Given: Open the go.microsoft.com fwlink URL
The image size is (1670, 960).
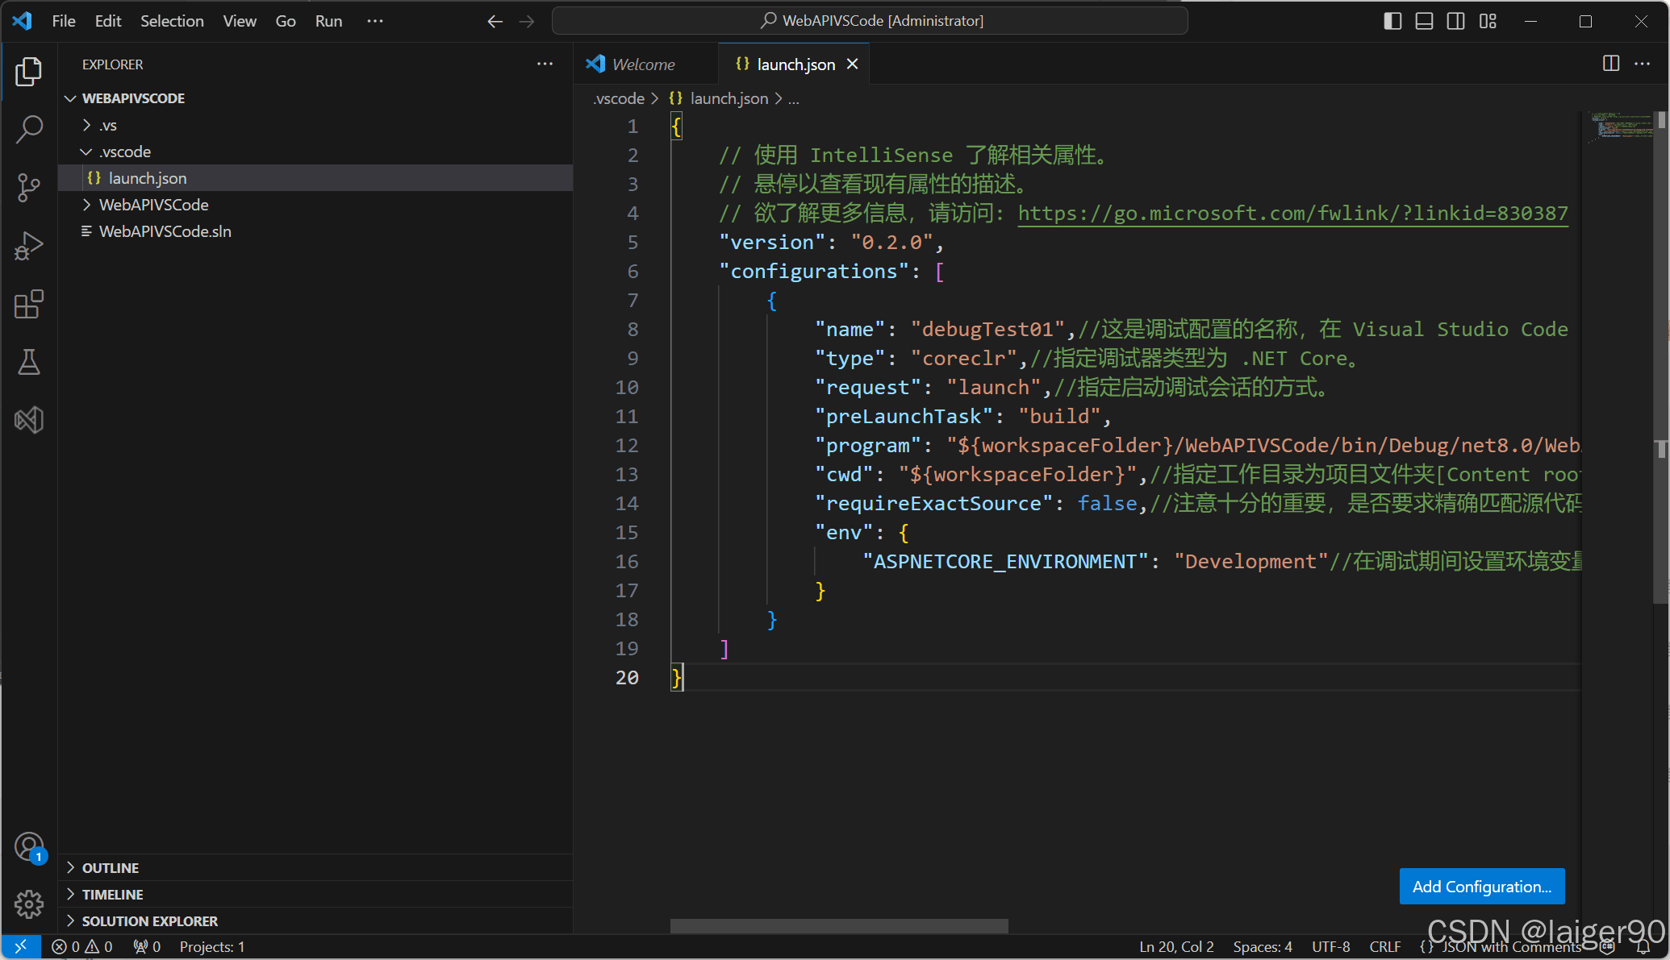Looking at the screenshot, I should click(1292, 214).
